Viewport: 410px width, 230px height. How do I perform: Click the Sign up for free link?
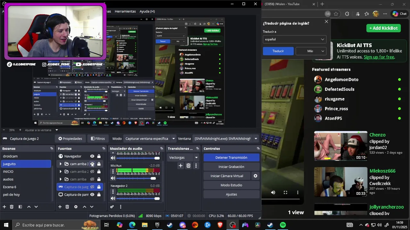pos(379,57)
